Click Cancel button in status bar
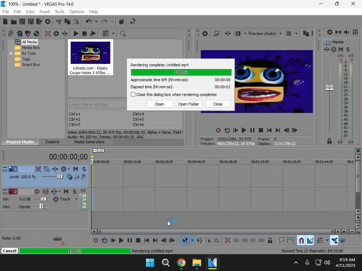The image size is (362, 271). [x=10, y=251]
